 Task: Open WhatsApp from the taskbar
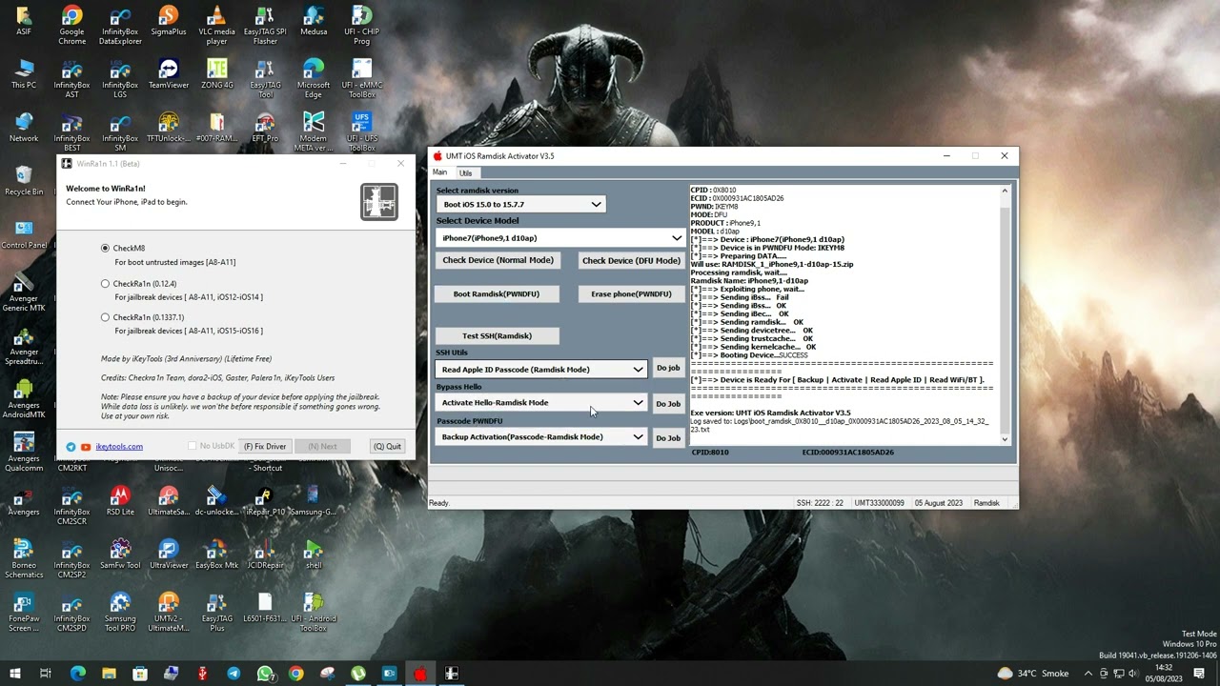pos(265,674)
